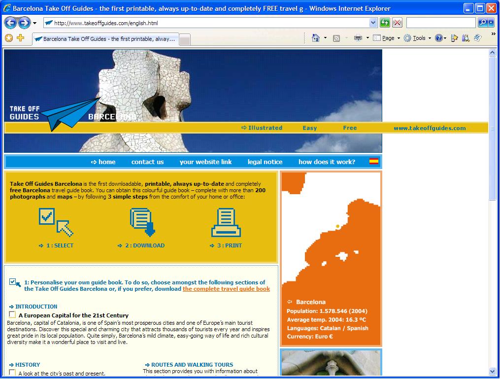The height and width of the screenshot is (379, 500).
Task: Open the search provider options dropdown
Action: (x=491, y=23)
